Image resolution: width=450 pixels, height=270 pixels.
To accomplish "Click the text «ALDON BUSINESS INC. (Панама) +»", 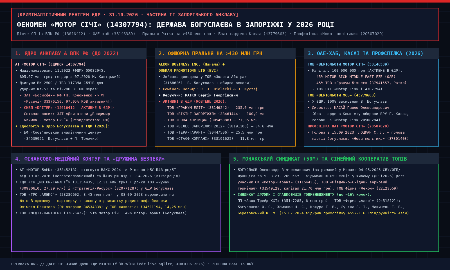I will tap(192, 64).
